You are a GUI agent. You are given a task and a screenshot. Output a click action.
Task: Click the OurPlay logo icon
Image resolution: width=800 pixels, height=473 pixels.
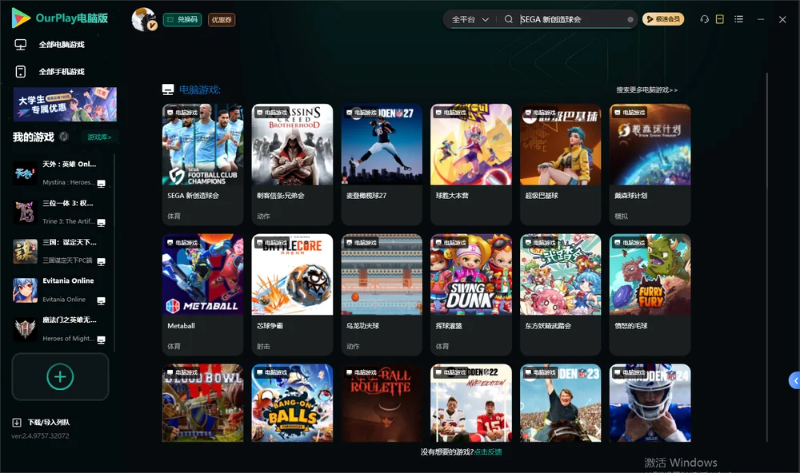pyautogui.click(x=21, y=18)
